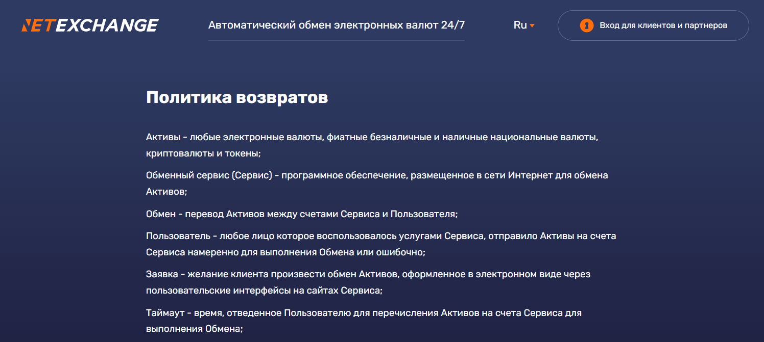Click the heading "Политика возвратов"
764x342 pixels.
pos(237,97)
